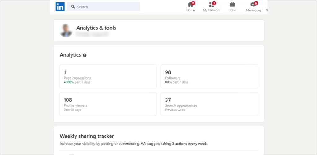Click the Past 90 days text
Image resolution: width=317 pixels, height=155 pixels.
pyautogui.click(x=72, y=110)
